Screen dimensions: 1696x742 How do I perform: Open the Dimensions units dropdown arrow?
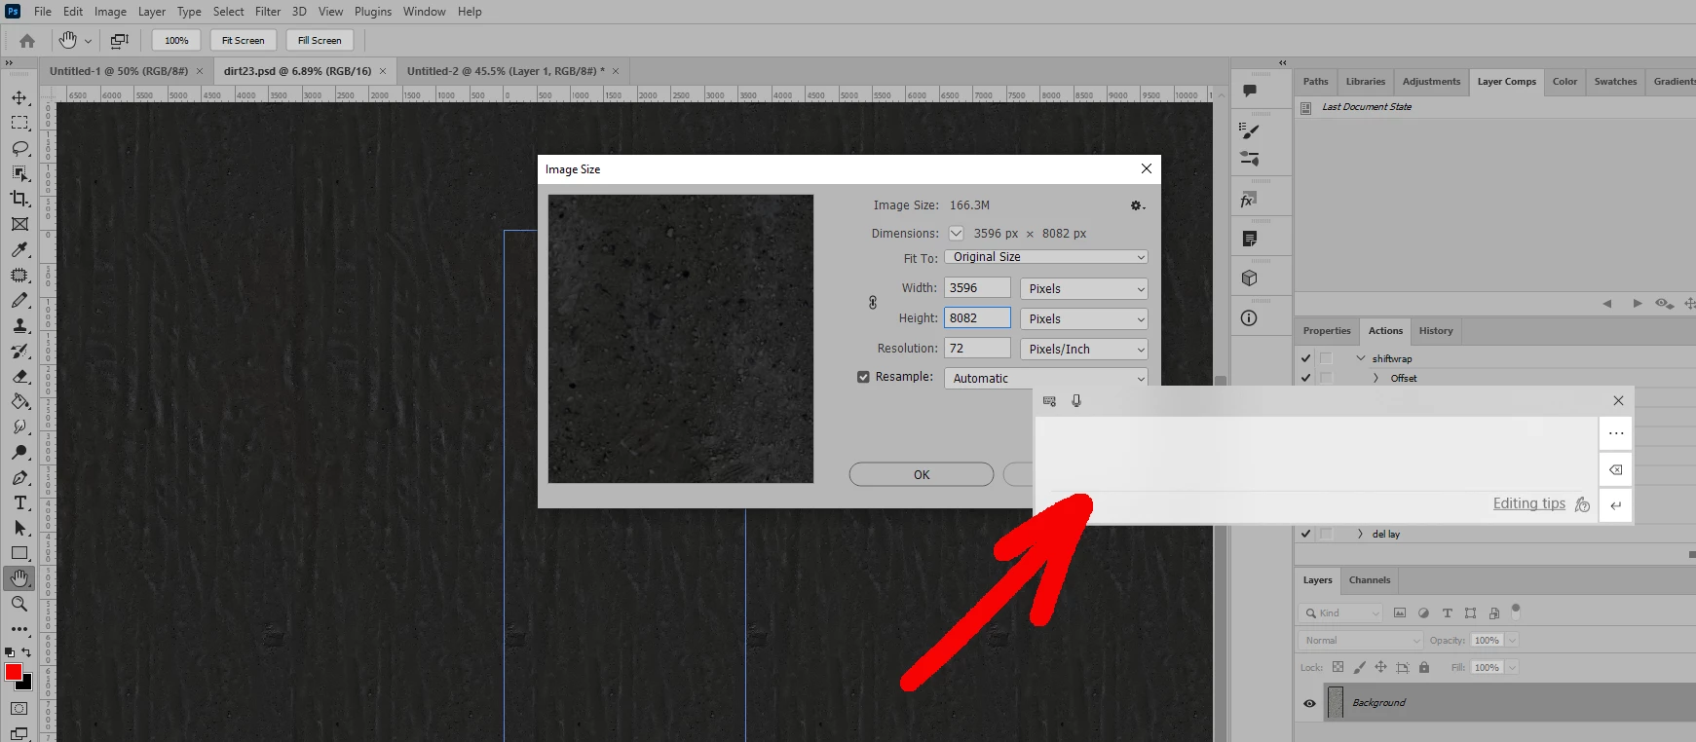click(956, 234)
